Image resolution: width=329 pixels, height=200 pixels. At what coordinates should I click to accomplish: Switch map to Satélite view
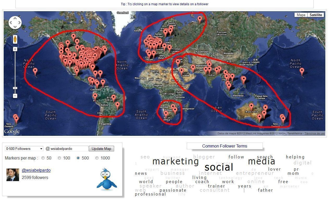(316, 15)
